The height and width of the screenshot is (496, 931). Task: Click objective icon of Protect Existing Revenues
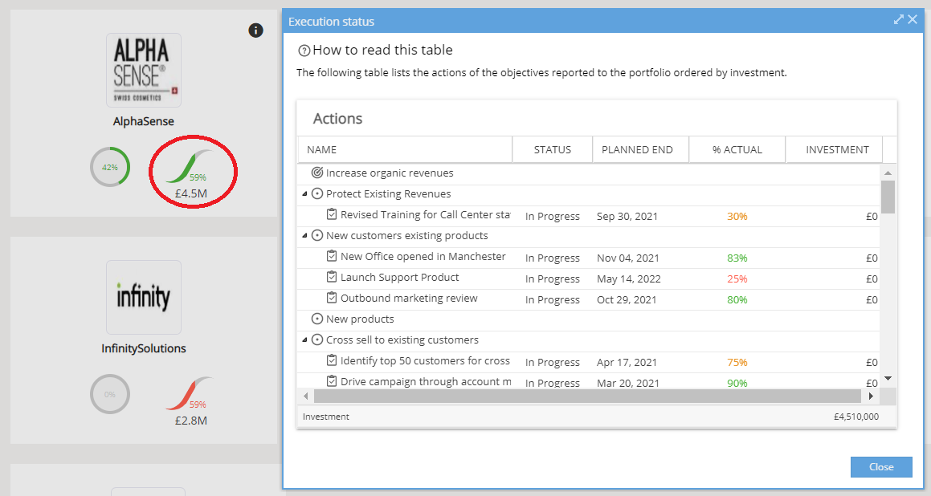pyautogui.click(x=317, y=193)
